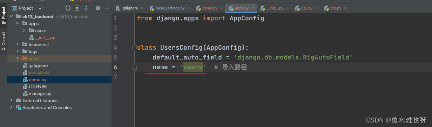Screen dimensions: 432x127
Task: Select External Libraries node
Action: point(40,100)
